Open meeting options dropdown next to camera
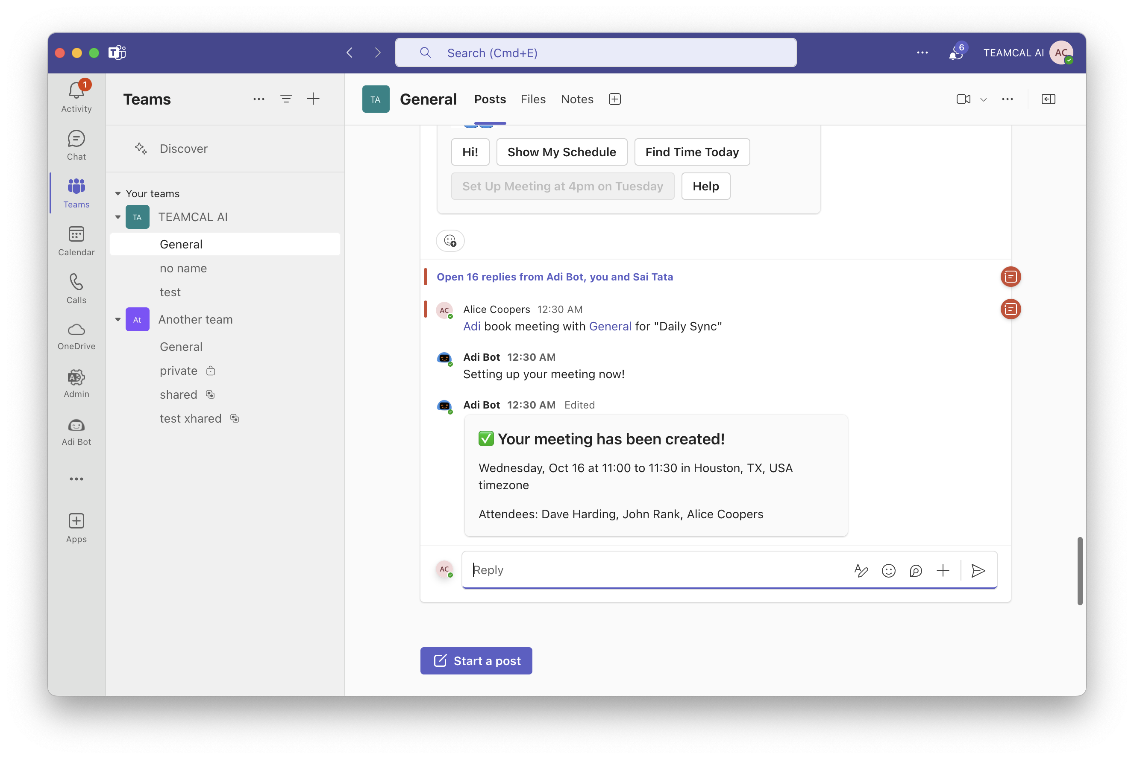This screenshot has width=1134, height=759. click(x=983, y=100)
